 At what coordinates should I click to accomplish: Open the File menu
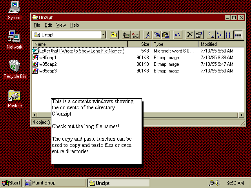coord(37,25)
